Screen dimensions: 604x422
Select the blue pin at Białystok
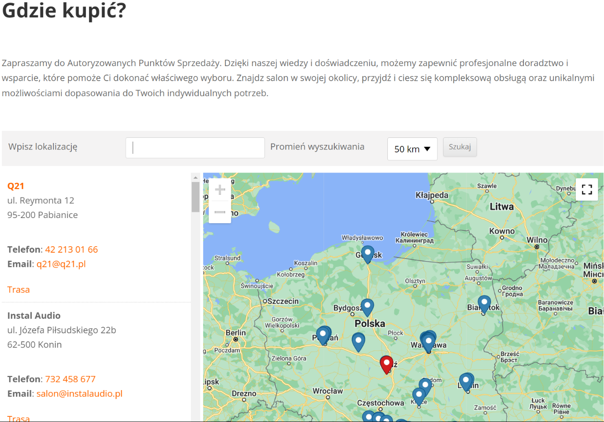[484, 304]
